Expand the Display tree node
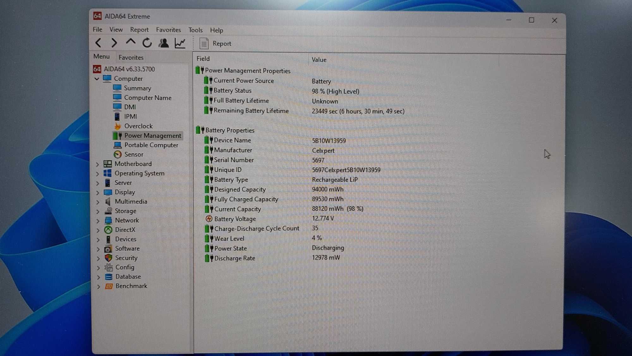Screen dimensions: 632x356 tap(98, 193)
